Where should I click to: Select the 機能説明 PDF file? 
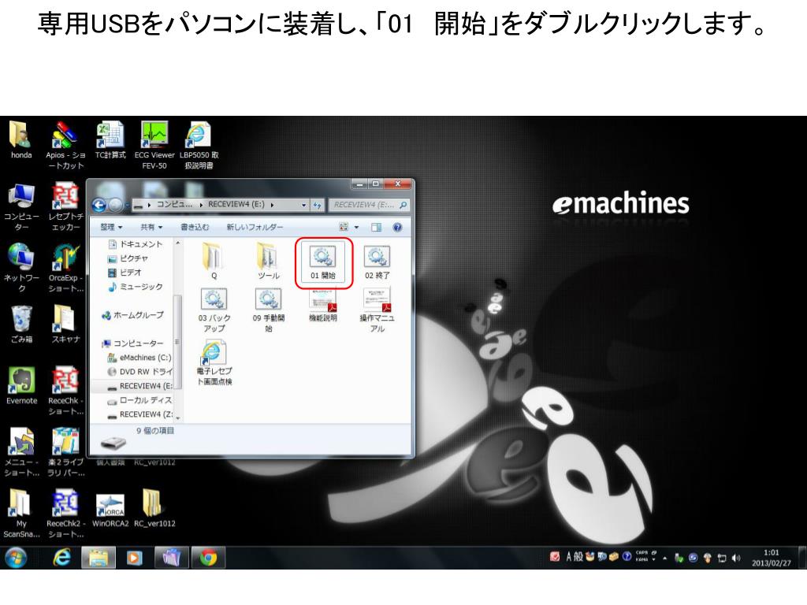(x=323, y=306)
